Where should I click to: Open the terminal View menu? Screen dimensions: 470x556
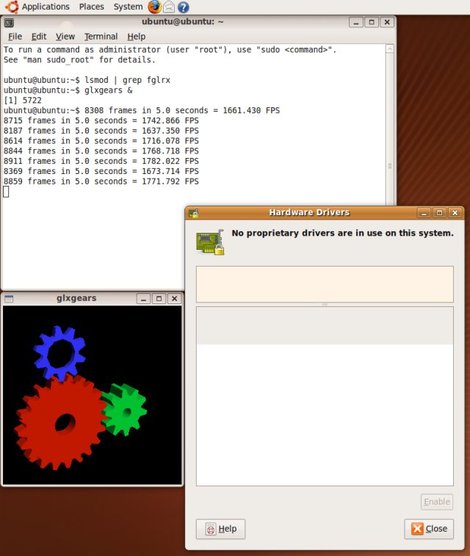click(x=65, y=37)
